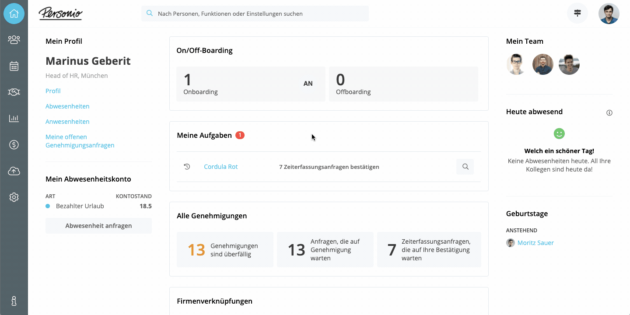This screenshot has height=315, width=630.
Task: Open the reports bar chart icon
Action: pos(14,118)
